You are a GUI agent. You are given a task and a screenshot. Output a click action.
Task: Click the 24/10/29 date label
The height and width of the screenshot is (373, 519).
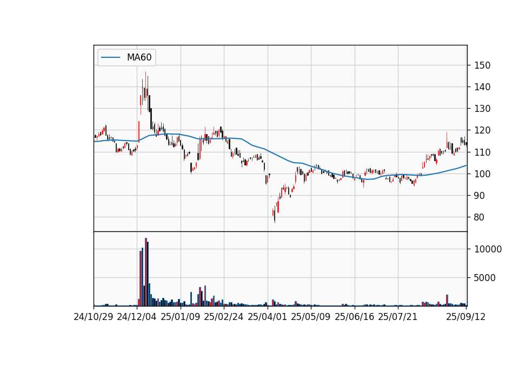tap(94, 317)
